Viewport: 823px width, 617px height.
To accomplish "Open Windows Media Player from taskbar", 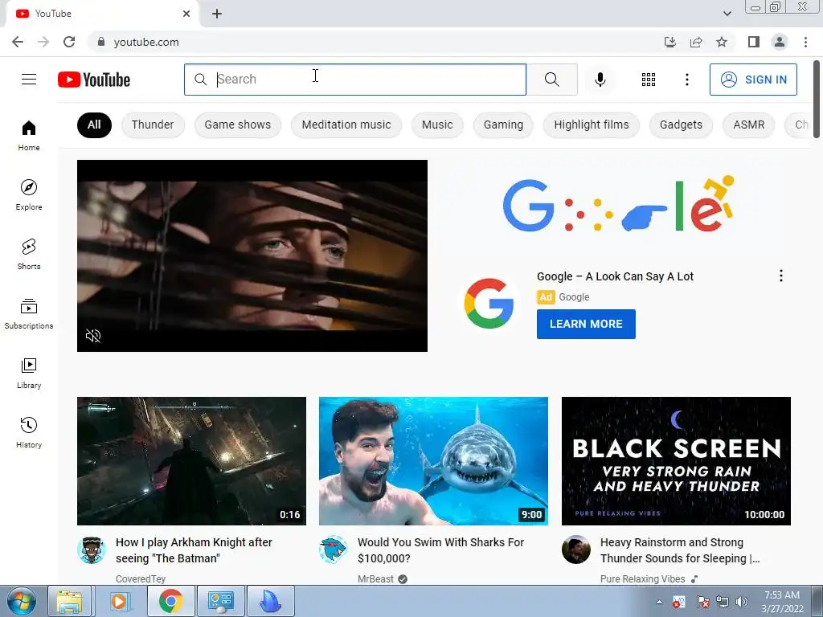I will tap(119, 601).
